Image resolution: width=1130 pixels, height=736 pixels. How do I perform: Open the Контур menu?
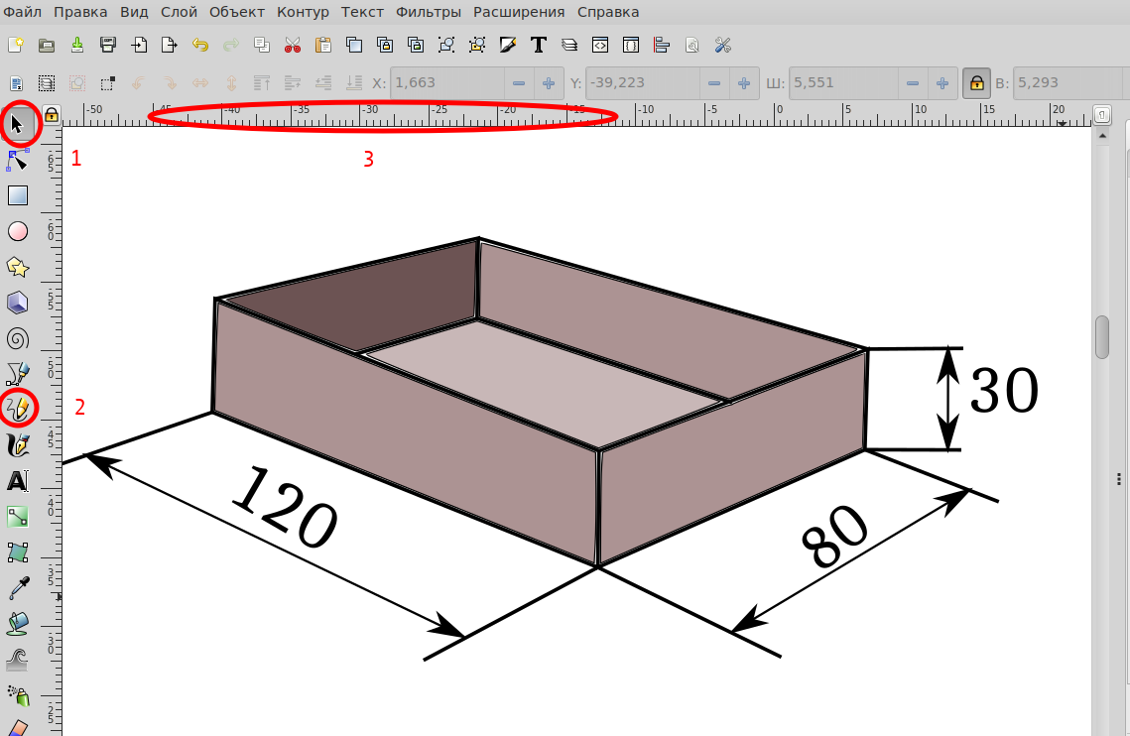(304, 12)
